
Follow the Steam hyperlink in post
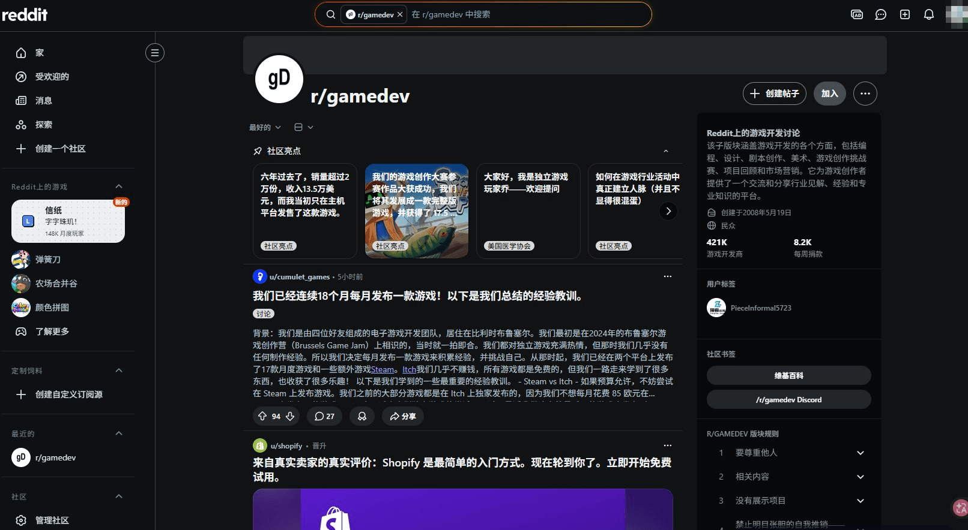point(383,369)
